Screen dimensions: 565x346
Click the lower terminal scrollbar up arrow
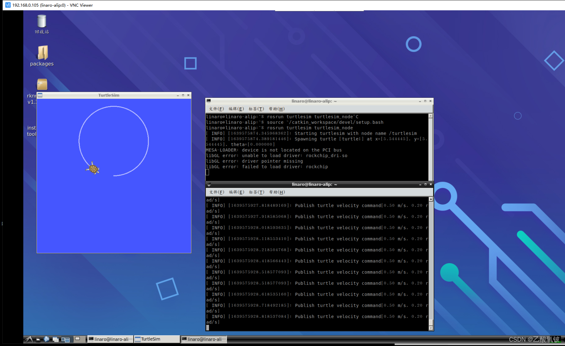[431, 199]
